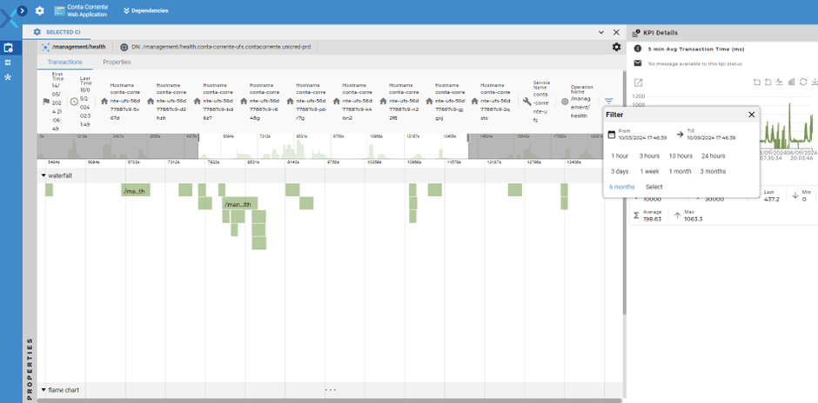
Task: Click home icon for hostname ending k4bn2
Action: (337, 102)
